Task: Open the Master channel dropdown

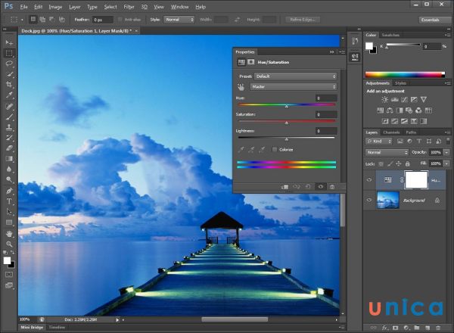Action: click(x=294, y=86)
